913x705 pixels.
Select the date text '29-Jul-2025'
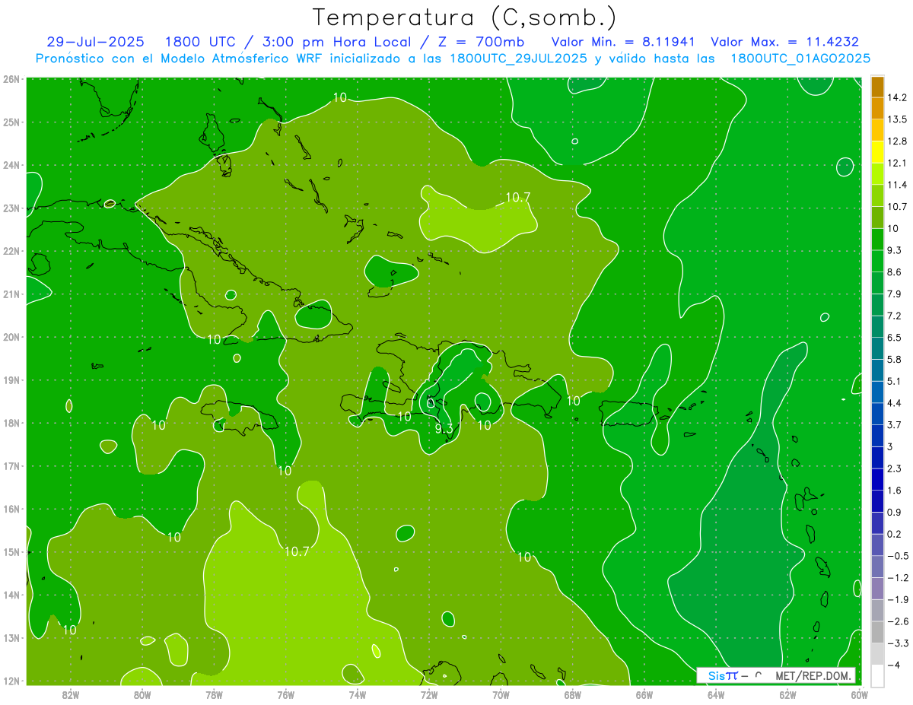94,42
